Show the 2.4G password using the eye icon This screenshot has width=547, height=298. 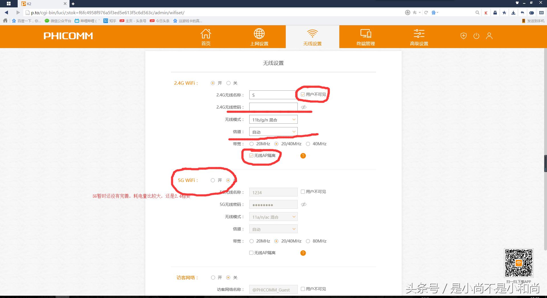pyautogui.click(x=303, y=107)
